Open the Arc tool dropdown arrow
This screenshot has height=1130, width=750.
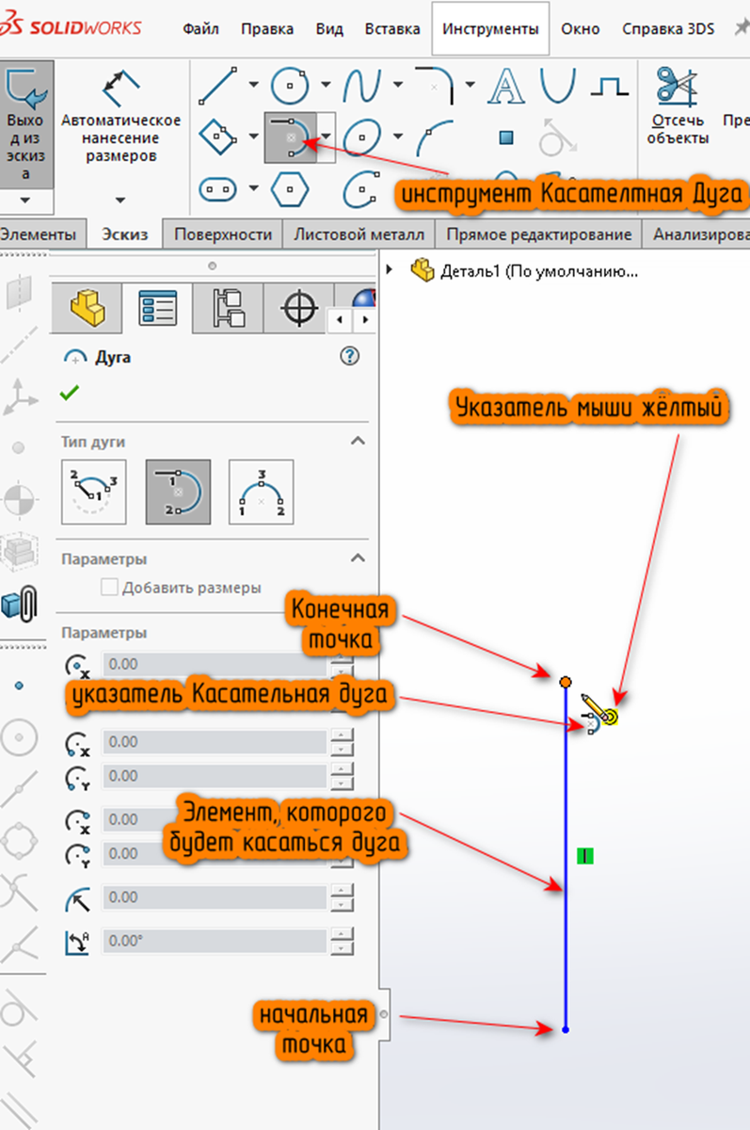[326, 137]
